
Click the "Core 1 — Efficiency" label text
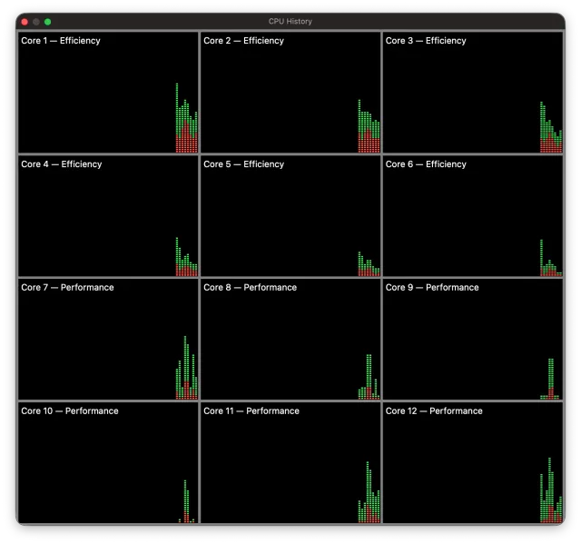pyautogui.click(x=61, y=41)
